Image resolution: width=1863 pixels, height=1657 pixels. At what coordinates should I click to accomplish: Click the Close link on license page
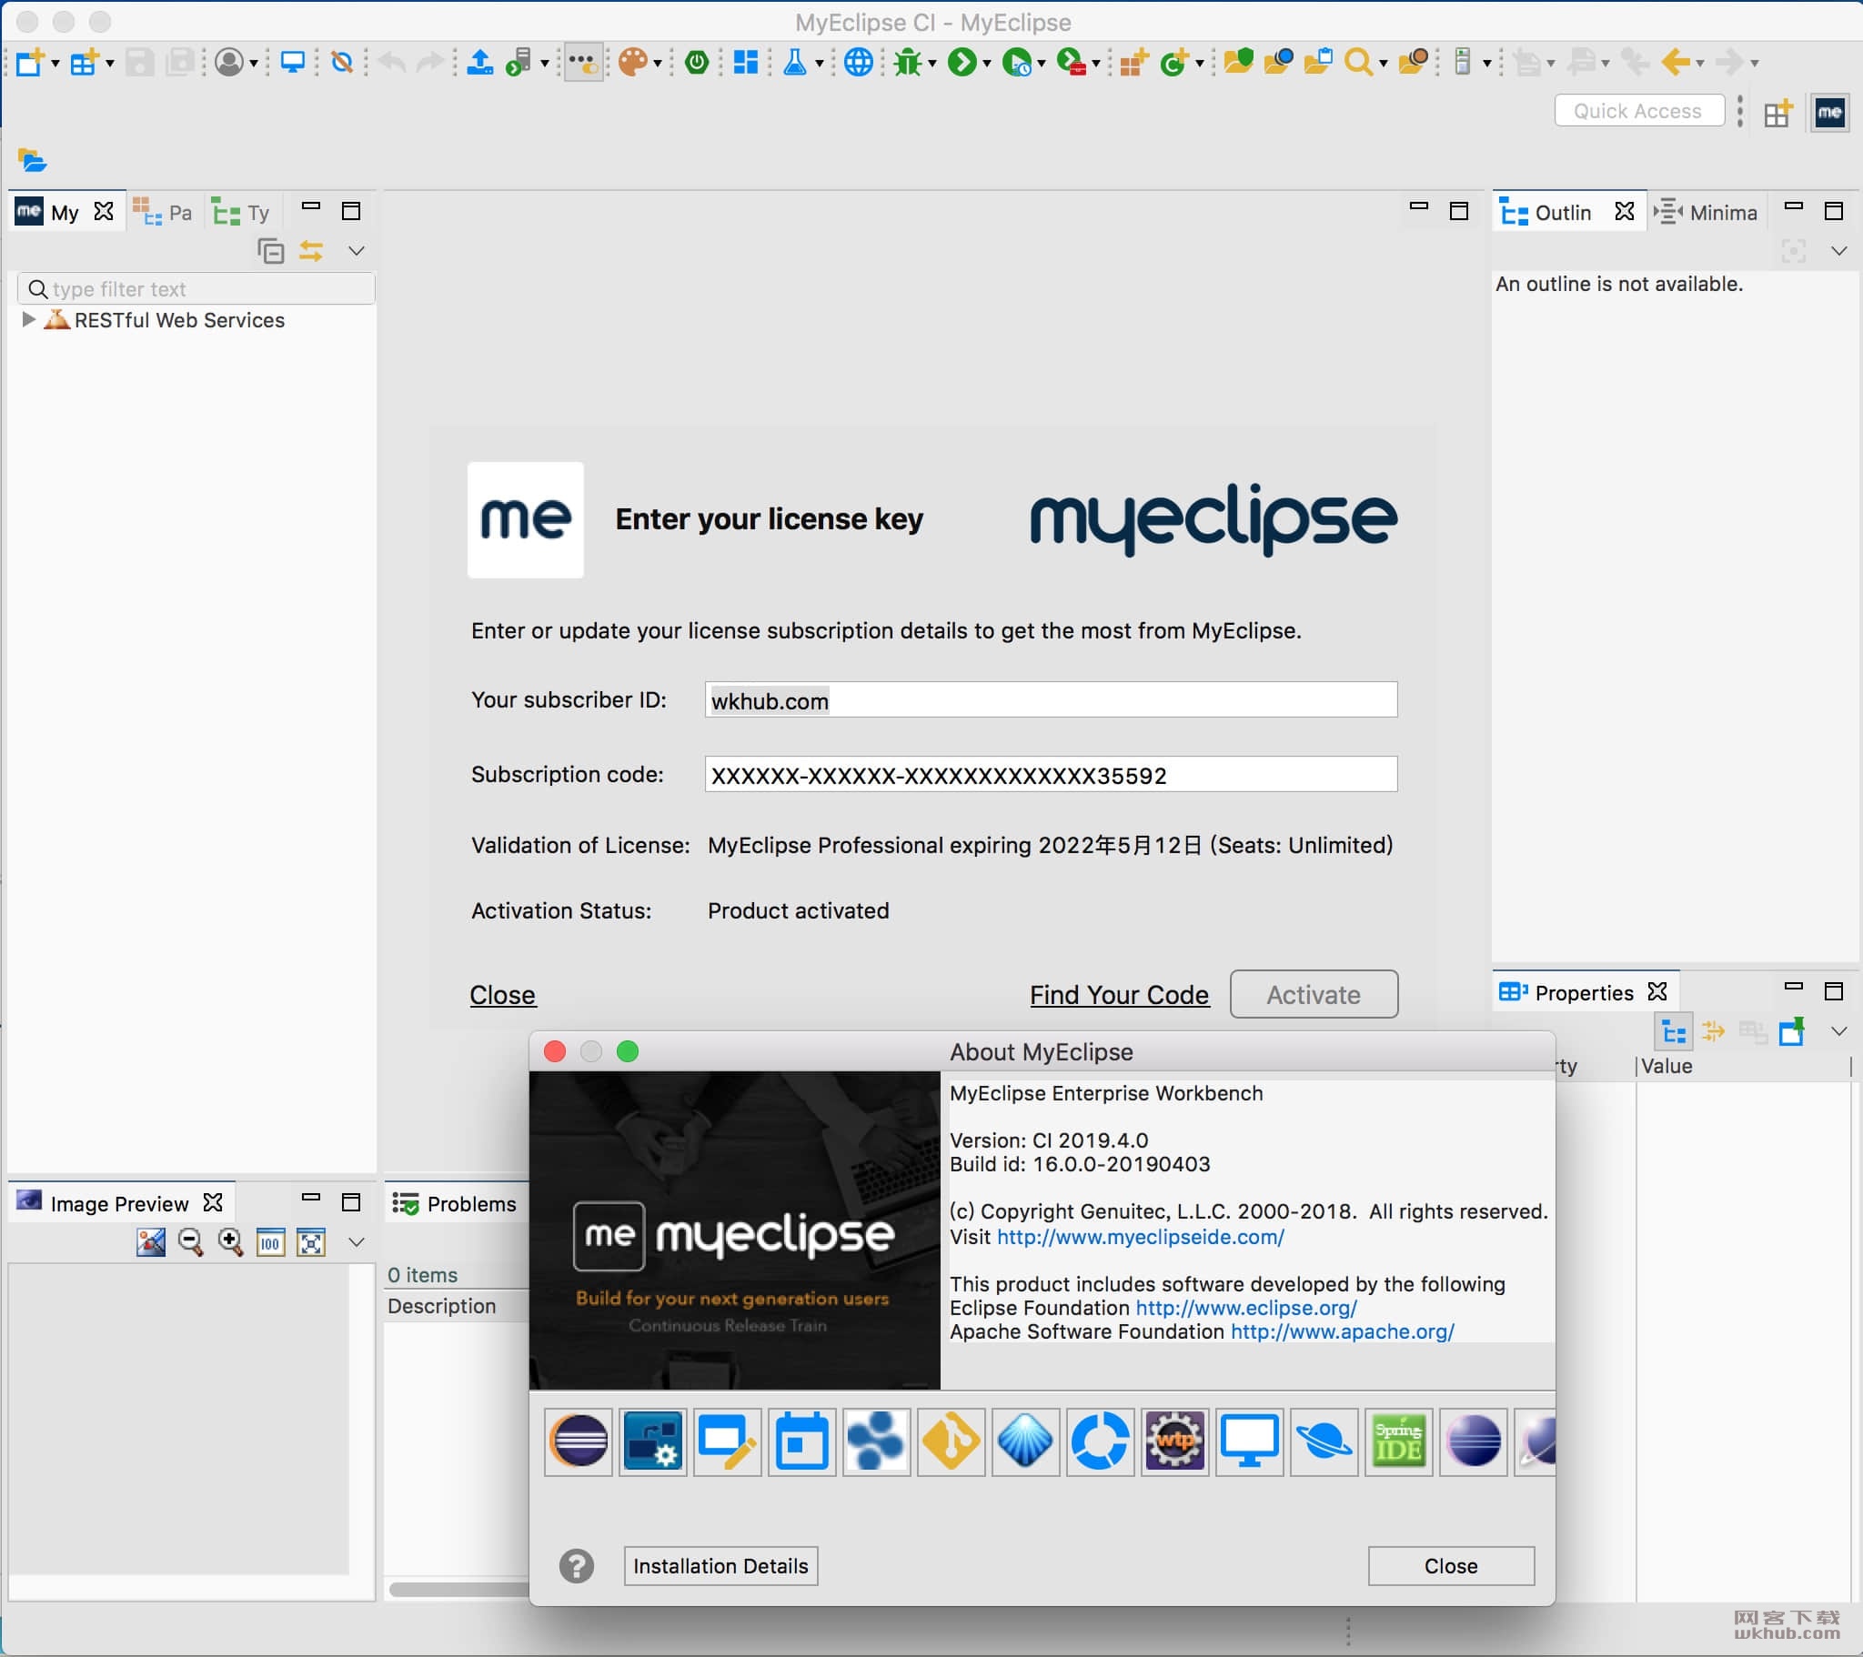[x=503, y=995]
